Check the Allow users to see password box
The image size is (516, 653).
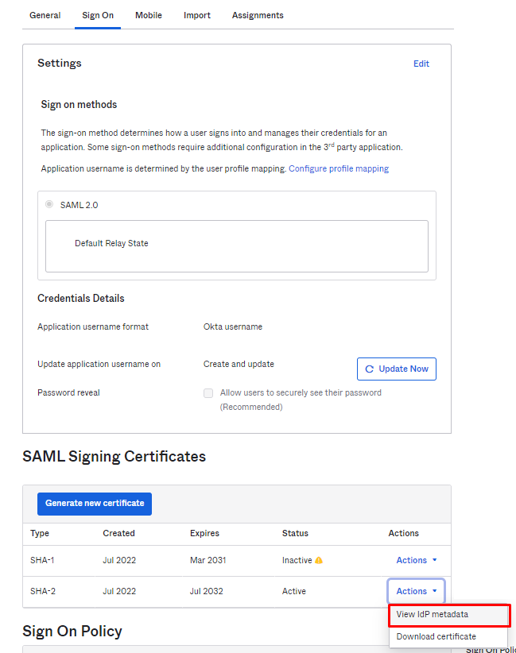[x=208, y=393]
